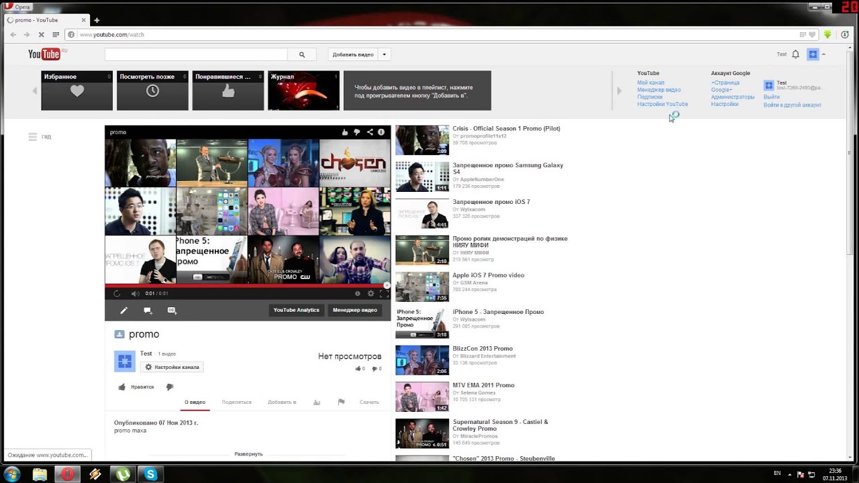Open Opera Speed Dial grid button

[56, 34]
